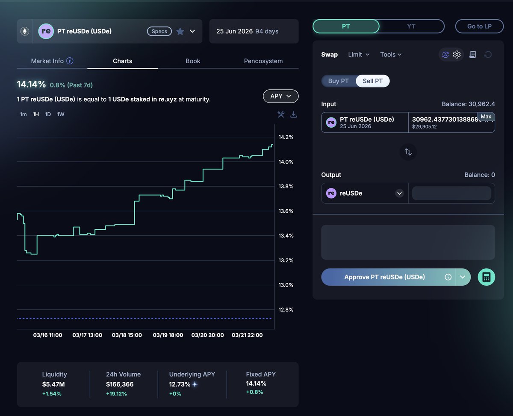Click the $5.47M Liquidity value
513x416 pixels.
pyautogui.click(x=53, y=384)
